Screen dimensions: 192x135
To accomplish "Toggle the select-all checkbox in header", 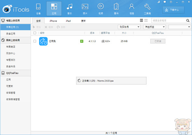I will click(35, 33).
